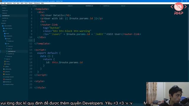Open Header.vue in the Open Files list
This screenshot has width=189, height=106.
(5, 11)
